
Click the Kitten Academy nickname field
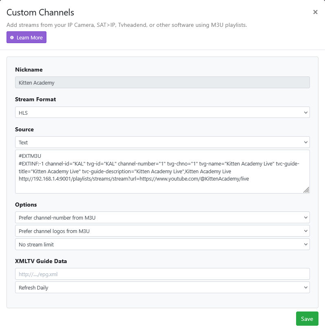[162, 83]
